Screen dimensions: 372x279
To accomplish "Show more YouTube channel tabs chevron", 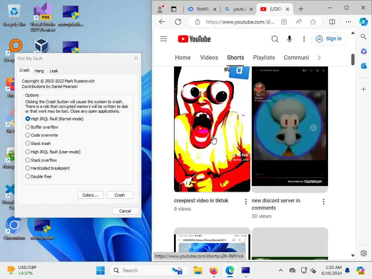I will tap(319, 58).
